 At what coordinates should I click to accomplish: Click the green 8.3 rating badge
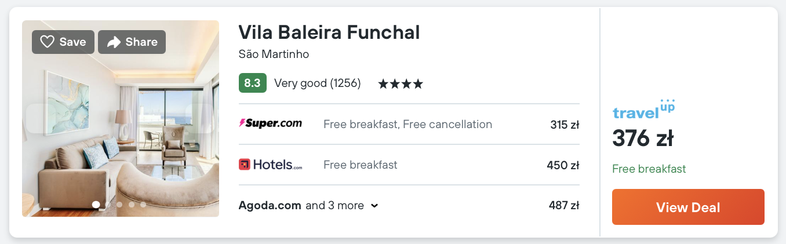[x=252, y=83]
